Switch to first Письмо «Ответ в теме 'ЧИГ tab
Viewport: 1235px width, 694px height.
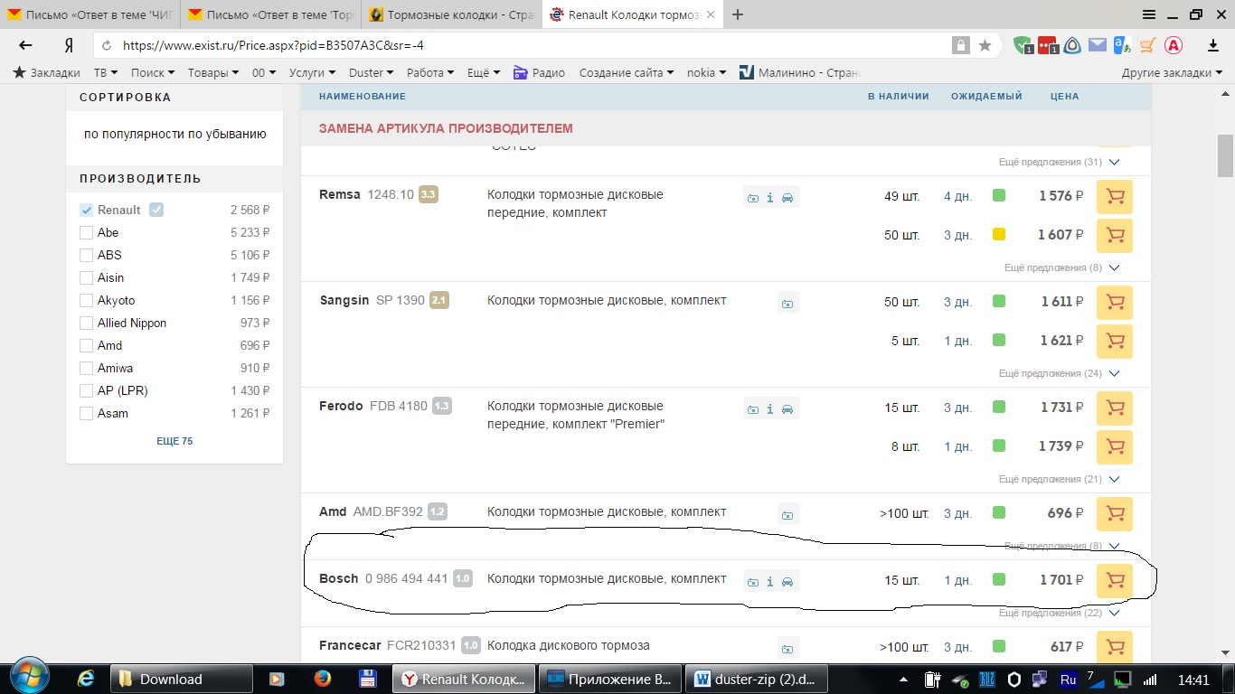tap(90, 14)
